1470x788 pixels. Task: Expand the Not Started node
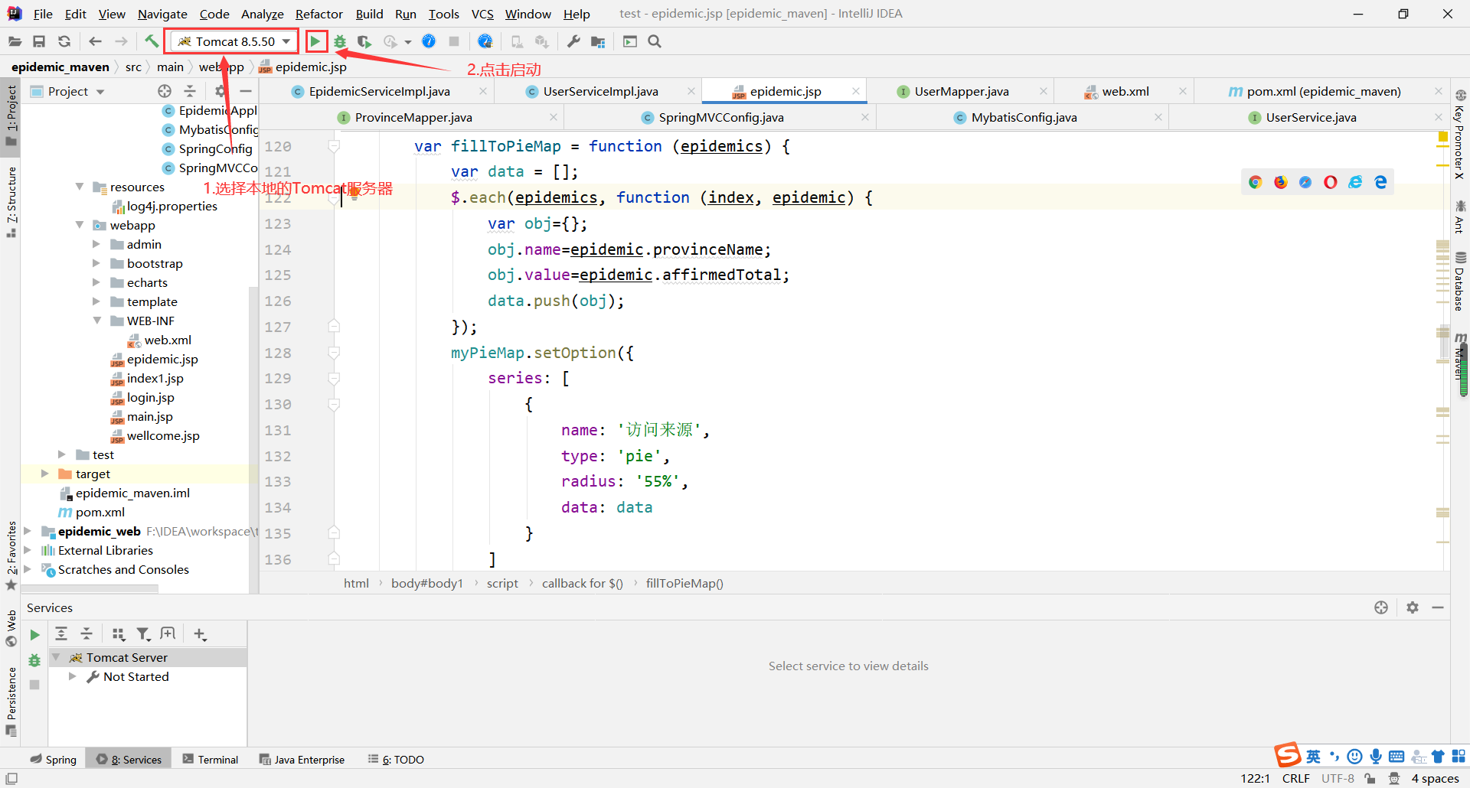72,676
